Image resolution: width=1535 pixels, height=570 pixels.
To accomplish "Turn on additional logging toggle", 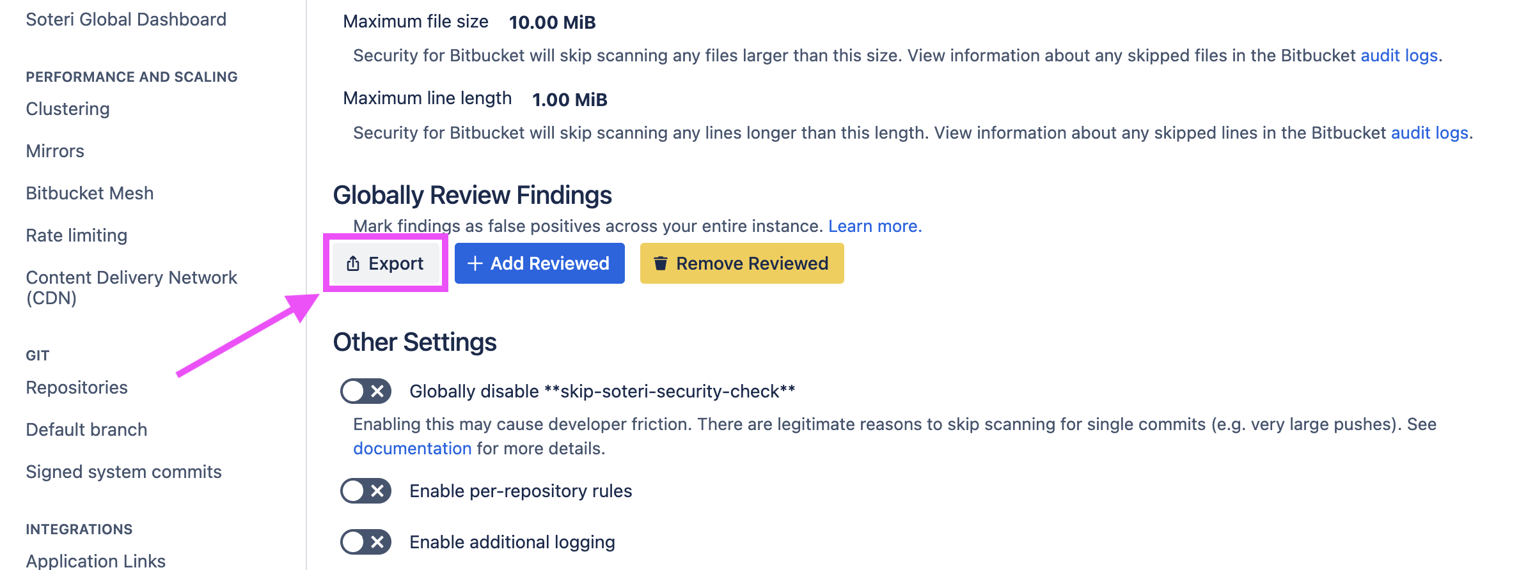I will click(366, 542).
